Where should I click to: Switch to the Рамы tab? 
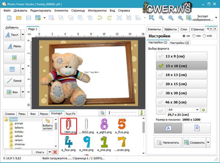point(22,114)
